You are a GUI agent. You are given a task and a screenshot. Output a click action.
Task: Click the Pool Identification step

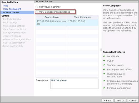[13, 19]
